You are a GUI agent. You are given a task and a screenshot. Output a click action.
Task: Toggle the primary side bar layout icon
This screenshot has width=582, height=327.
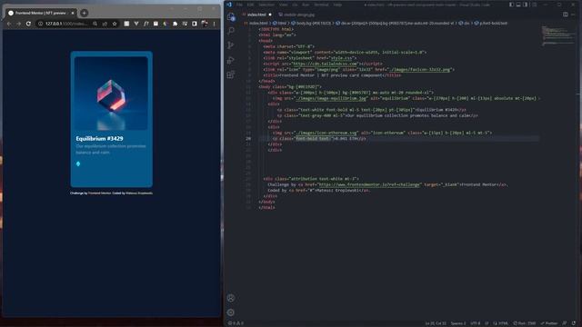click(x=511, y=5)
